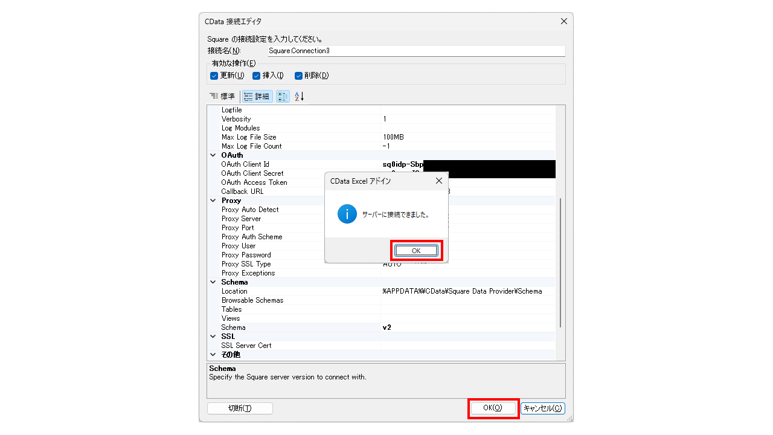Select the Tables property
Screen dimensions: 773x435
[231, 309]
